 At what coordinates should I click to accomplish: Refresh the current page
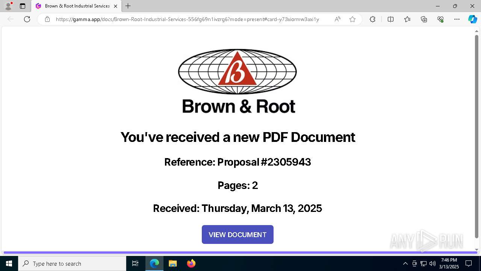click(27, 19)
